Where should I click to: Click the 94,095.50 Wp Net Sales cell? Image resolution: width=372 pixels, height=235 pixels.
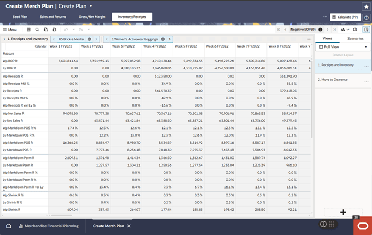(63, 114)
